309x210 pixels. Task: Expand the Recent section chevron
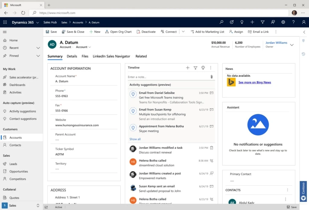38,48
